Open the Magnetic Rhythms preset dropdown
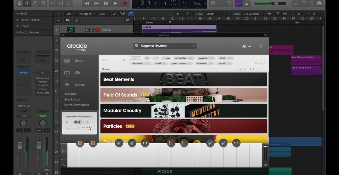This screenshot has width=339, height=175. (165, 46)
